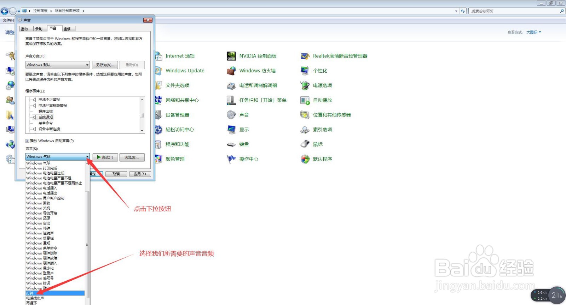Image resolution: width=566 pixels, height=305 pixels.
Task: Click the 另存为(V)... button
Action: click(105, 65)
